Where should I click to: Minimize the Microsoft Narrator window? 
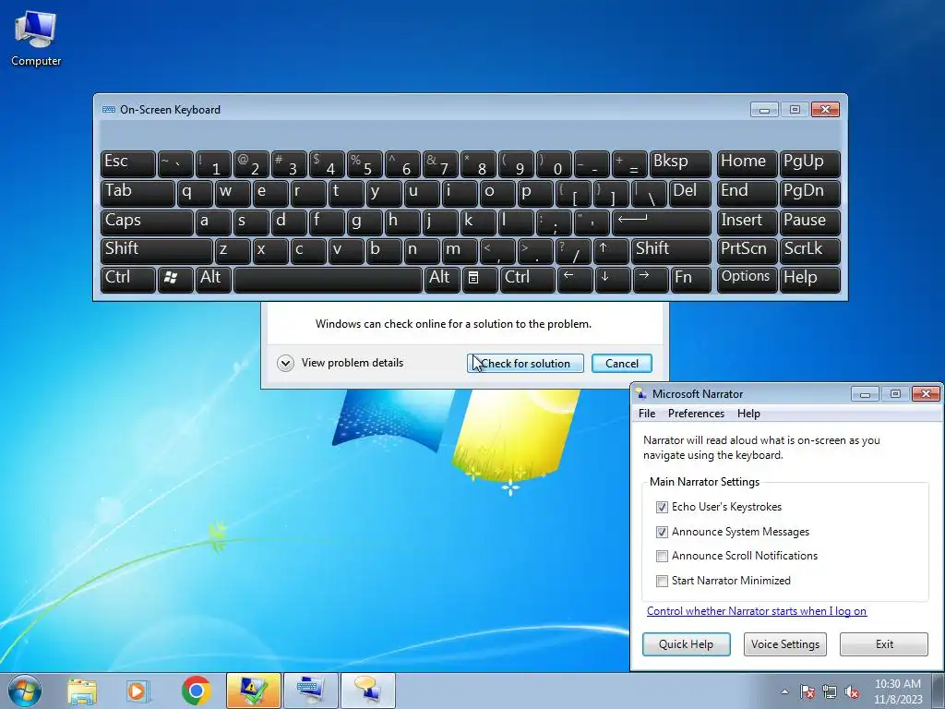coord(865,394)
